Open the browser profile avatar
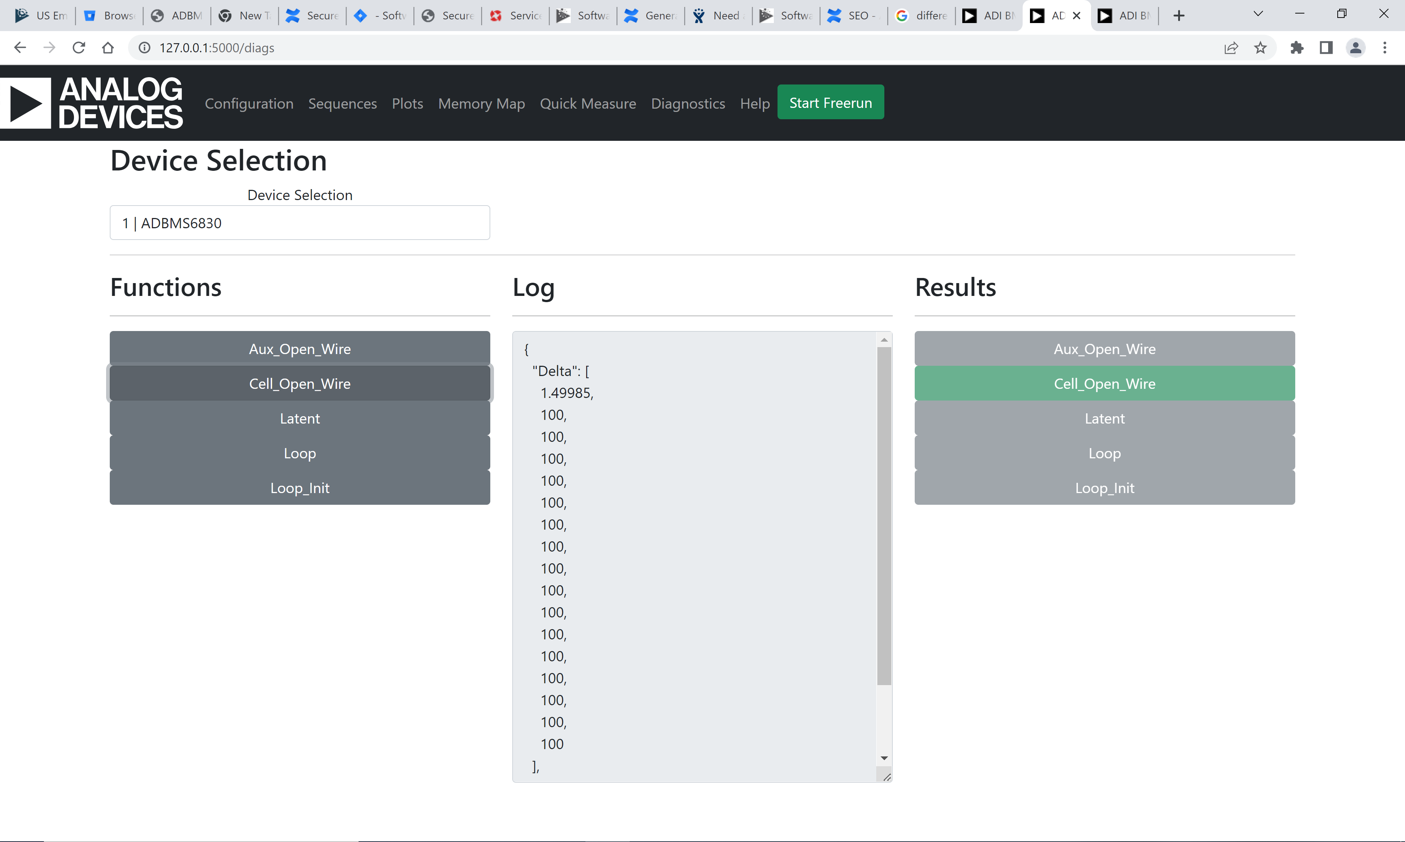This screenshot has width=1405, height=842. click(x=1356, y=48)
